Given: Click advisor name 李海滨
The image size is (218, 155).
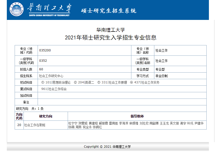Looking at the screenshot, I should [124, 123].
